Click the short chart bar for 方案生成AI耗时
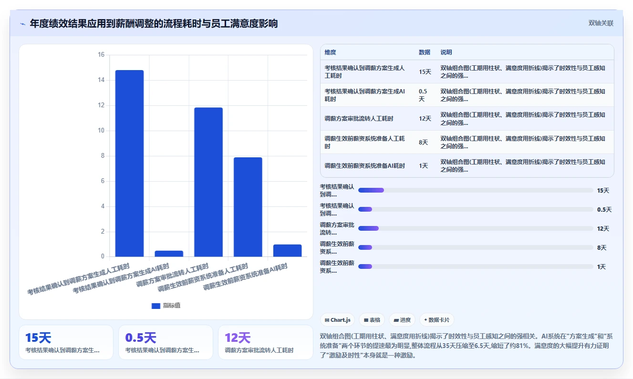This screenshot has width=633, height=379. click(x=169, y=254)
